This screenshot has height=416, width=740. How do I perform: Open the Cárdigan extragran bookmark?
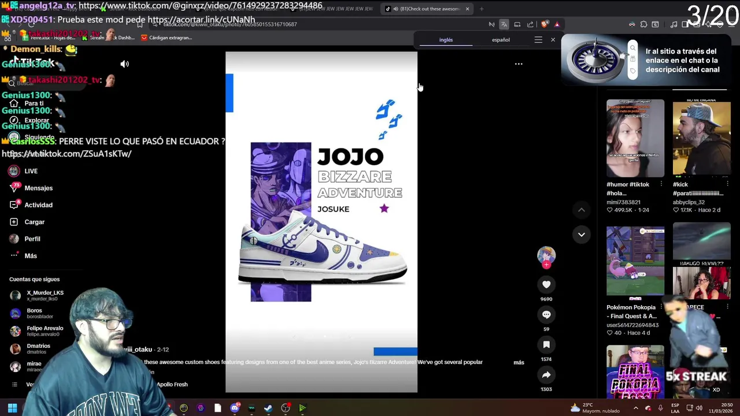pos(166,38)
